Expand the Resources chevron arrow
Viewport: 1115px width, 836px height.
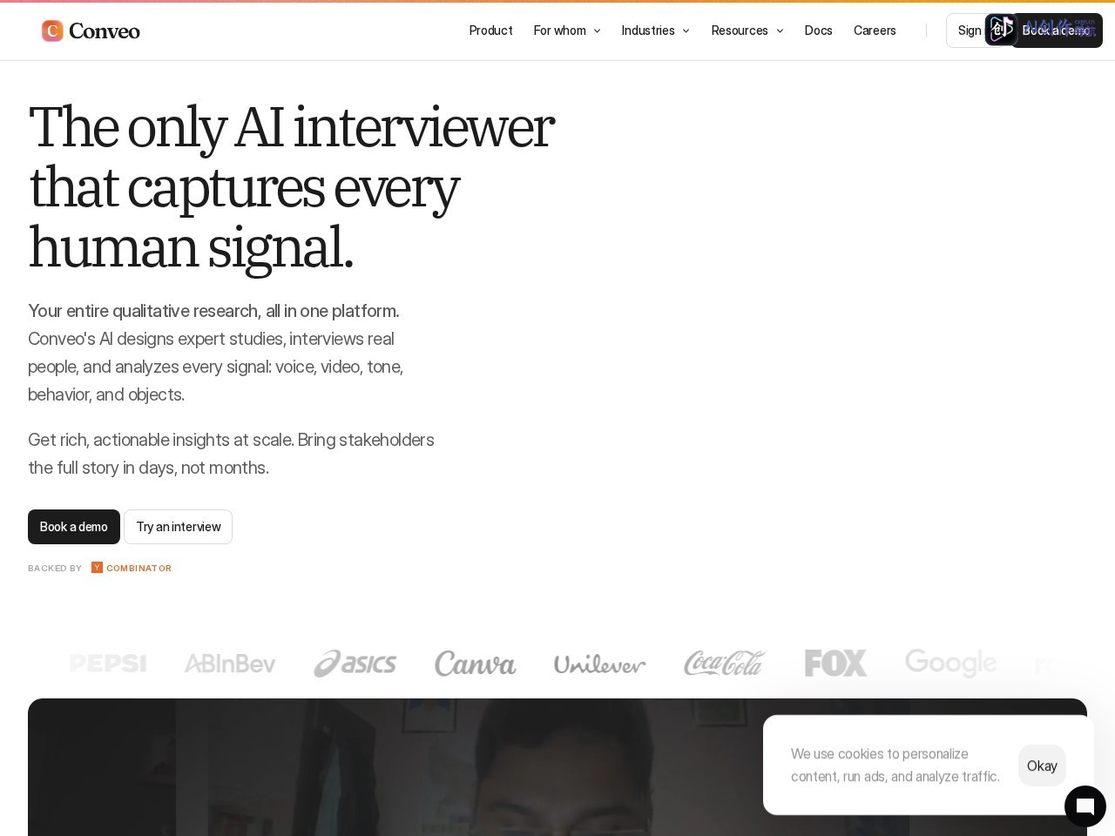pyautogui.click(x=780, y=31)
